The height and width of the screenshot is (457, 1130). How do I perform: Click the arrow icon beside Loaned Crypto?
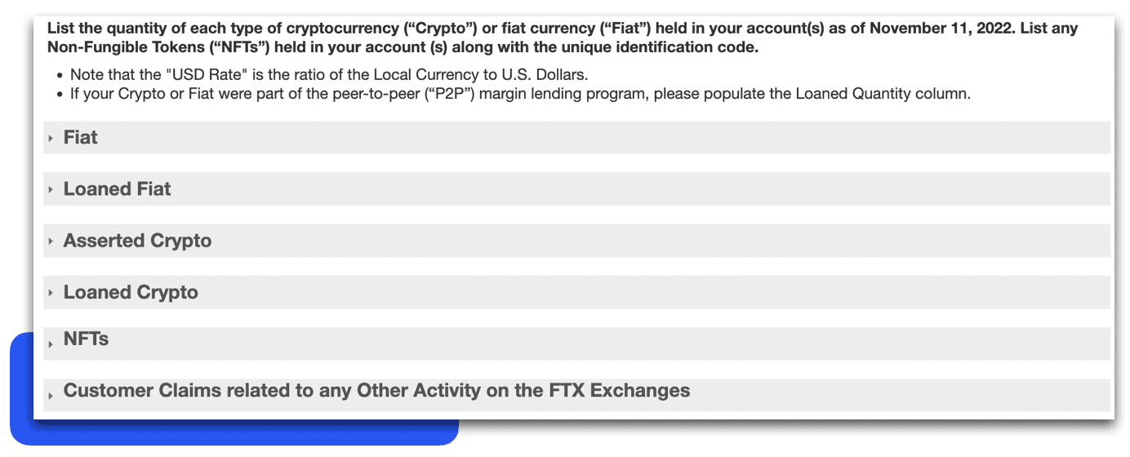point(51,293)
